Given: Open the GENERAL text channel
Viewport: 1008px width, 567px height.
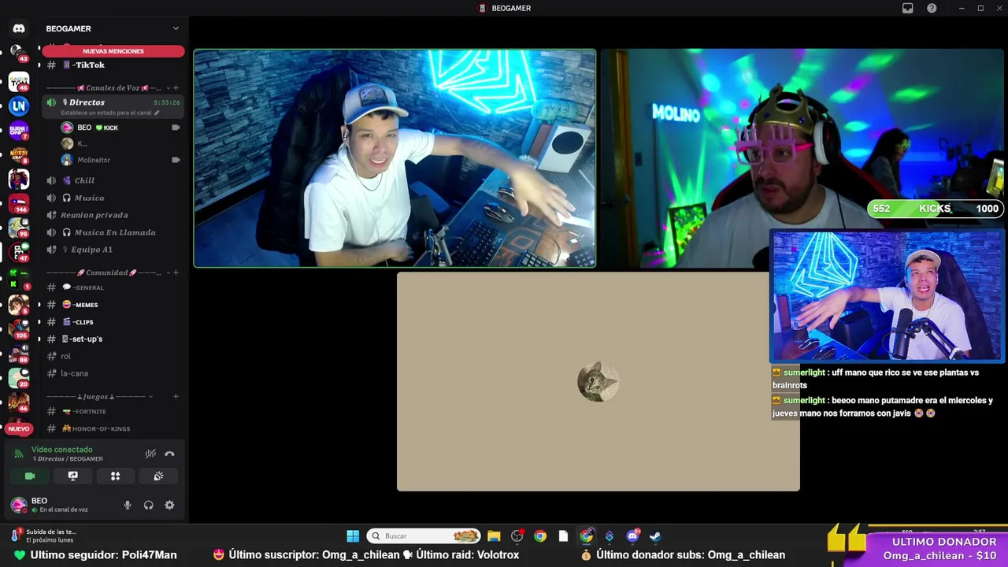Looking at the screenshot, I should click(113, 287).
